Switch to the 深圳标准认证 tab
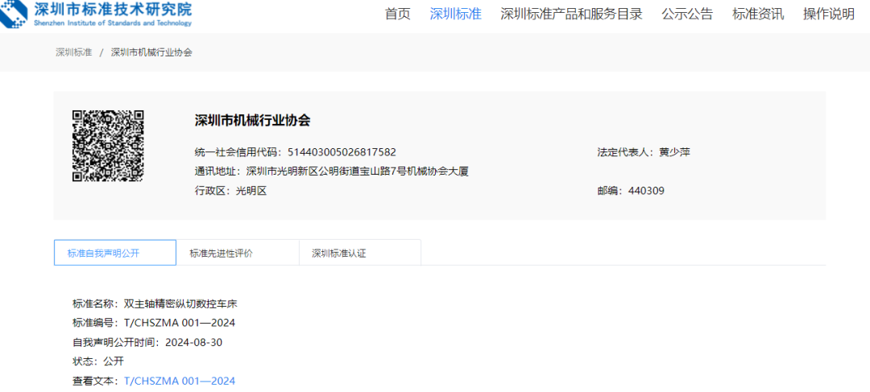This screenshot has height=392, width=870. point(359,253)
